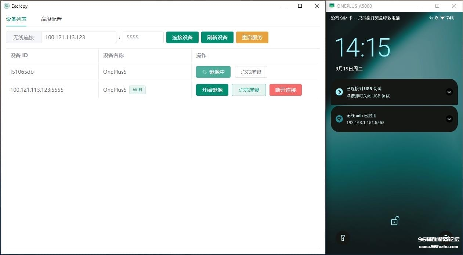This screenshot has width=463, height=255.
Task: Click the USB debugging notification icon
Action: (339, 92)
